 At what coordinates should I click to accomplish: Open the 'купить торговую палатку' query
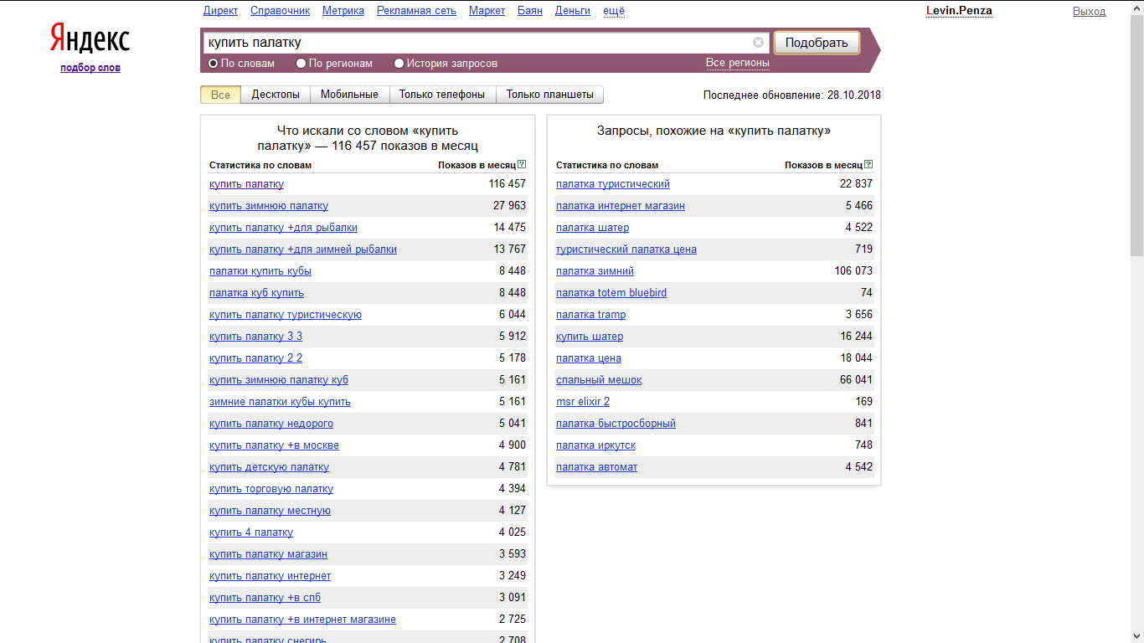pos(271,489)
